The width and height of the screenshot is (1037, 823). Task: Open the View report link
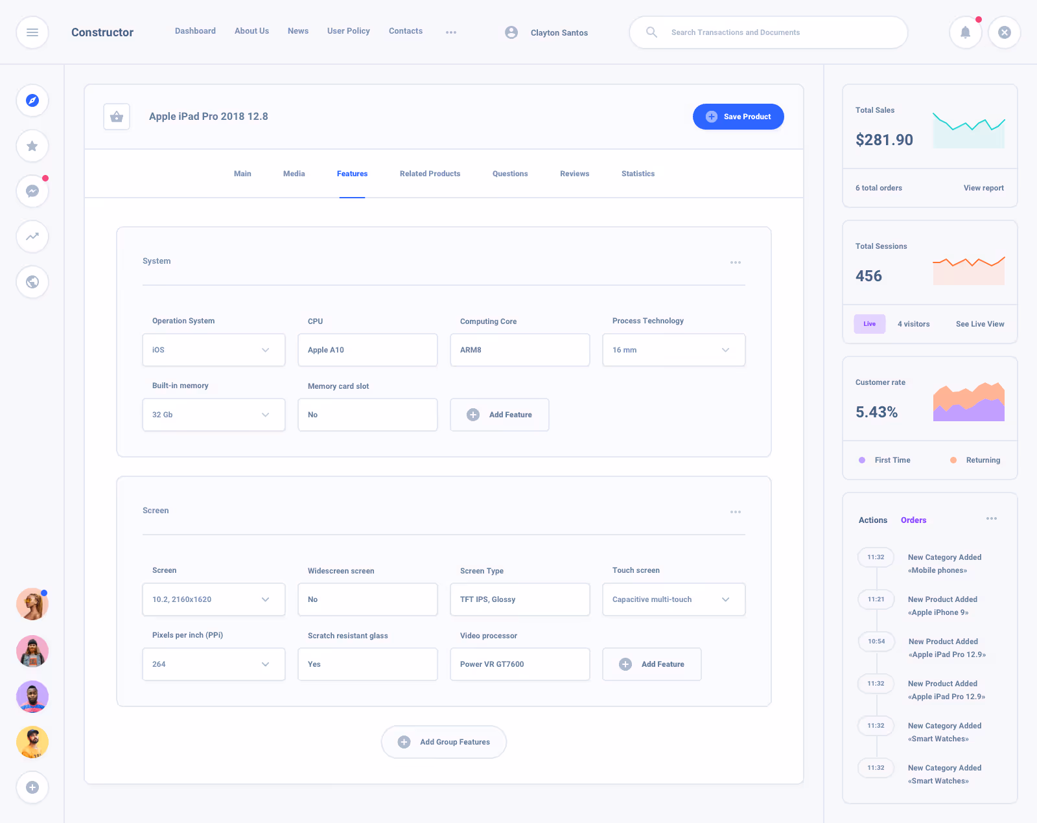[x=984, y=188]
